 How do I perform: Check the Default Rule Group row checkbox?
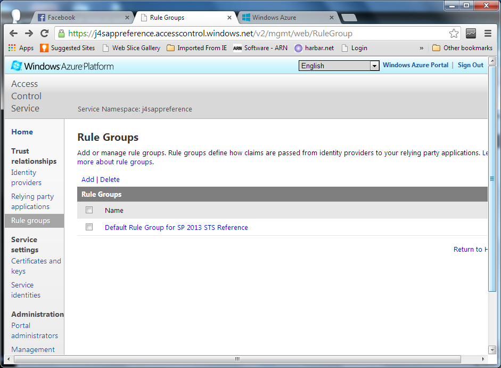[x=89, y=227]
